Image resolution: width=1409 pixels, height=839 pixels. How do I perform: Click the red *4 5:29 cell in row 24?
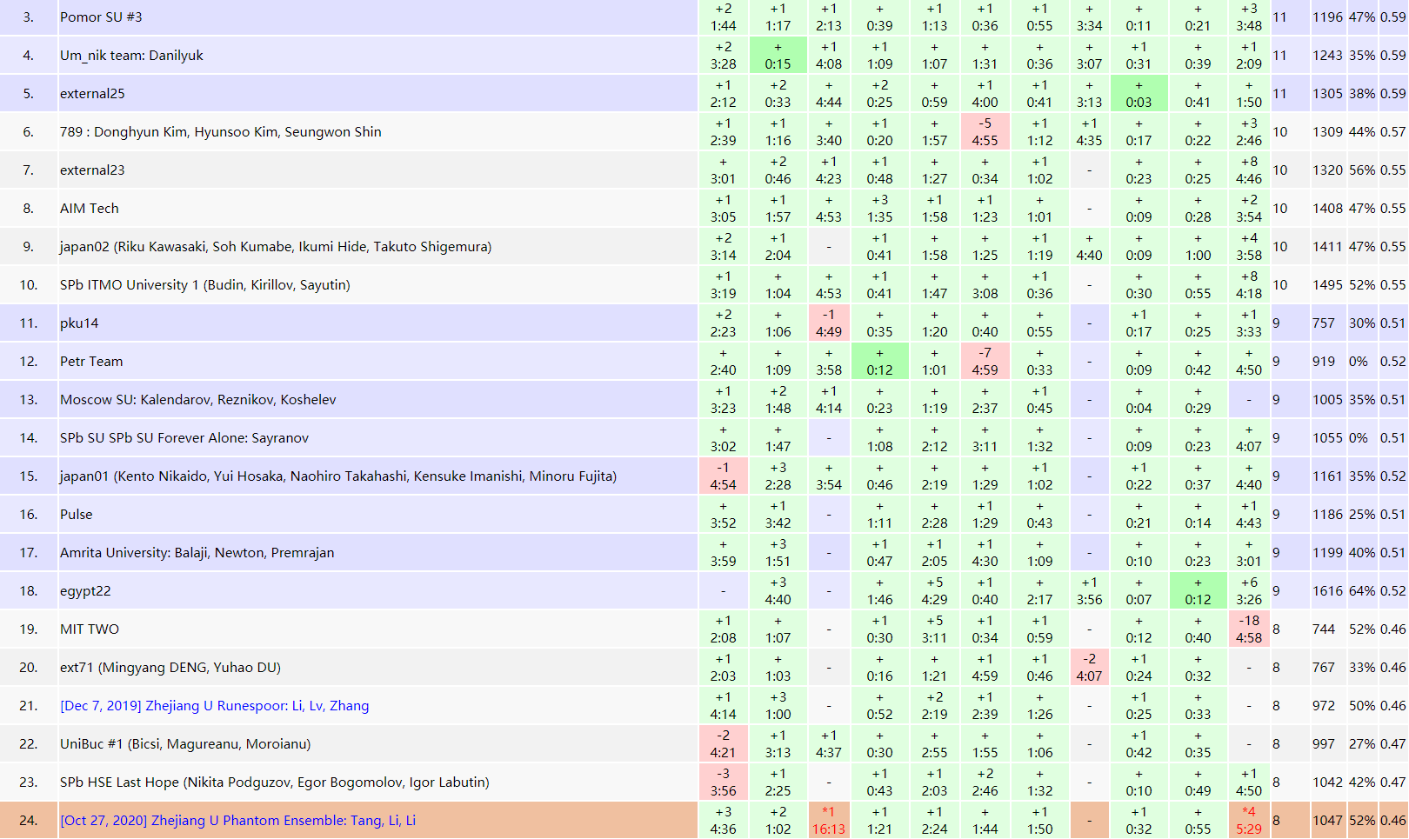(x=1249, y=821)
